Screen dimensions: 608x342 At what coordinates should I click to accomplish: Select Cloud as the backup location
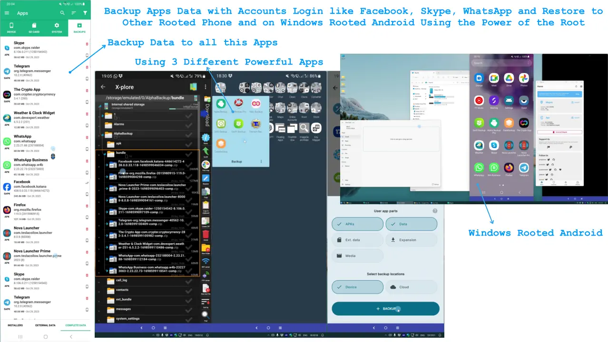pos(411,287)
